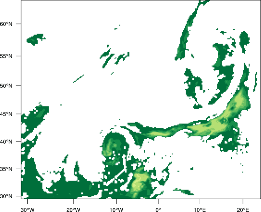Click the 60°N latitude label

[6, 24]
